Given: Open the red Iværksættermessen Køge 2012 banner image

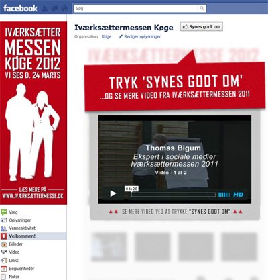Looking at the screenshot, I should (33, 113).
